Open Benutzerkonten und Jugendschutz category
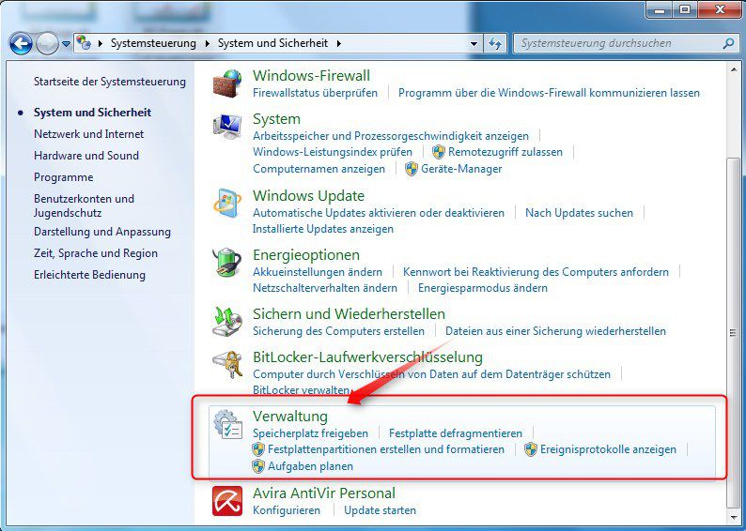Image resolution: width=746 pixels, height=531 pixels. [x=84, y=205]
